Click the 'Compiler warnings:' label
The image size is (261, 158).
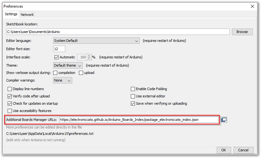pyautogui.click(x=21, y=80)
